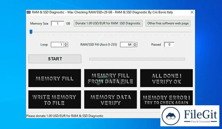Viewport: 222px width, 129px height.
Task: Decrease the Loop count with down arrow
Action: 66,46
